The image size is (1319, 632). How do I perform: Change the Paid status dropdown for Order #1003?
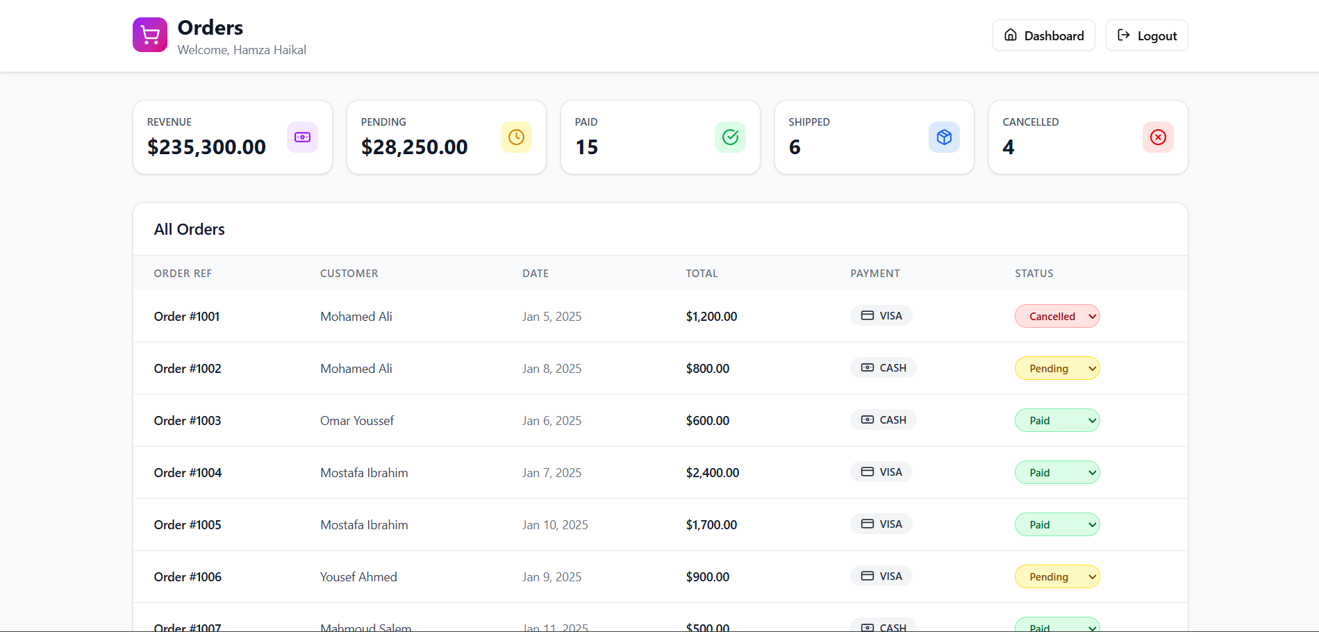point(1056,420)
